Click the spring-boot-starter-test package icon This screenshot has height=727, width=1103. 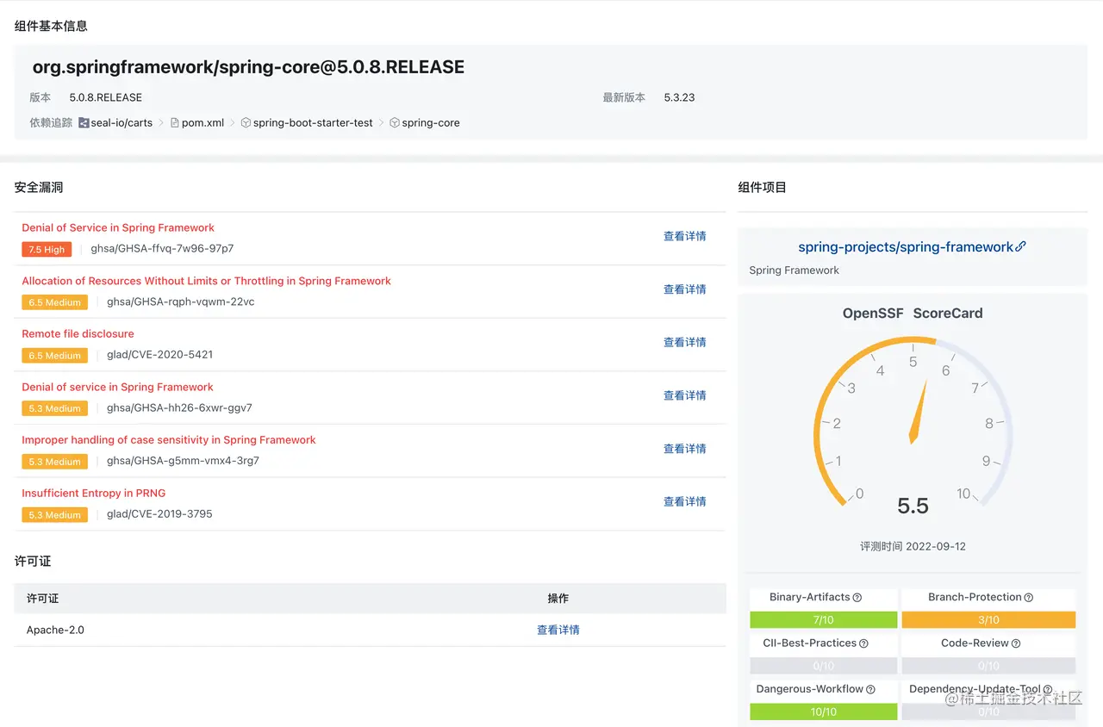[246, 123]
